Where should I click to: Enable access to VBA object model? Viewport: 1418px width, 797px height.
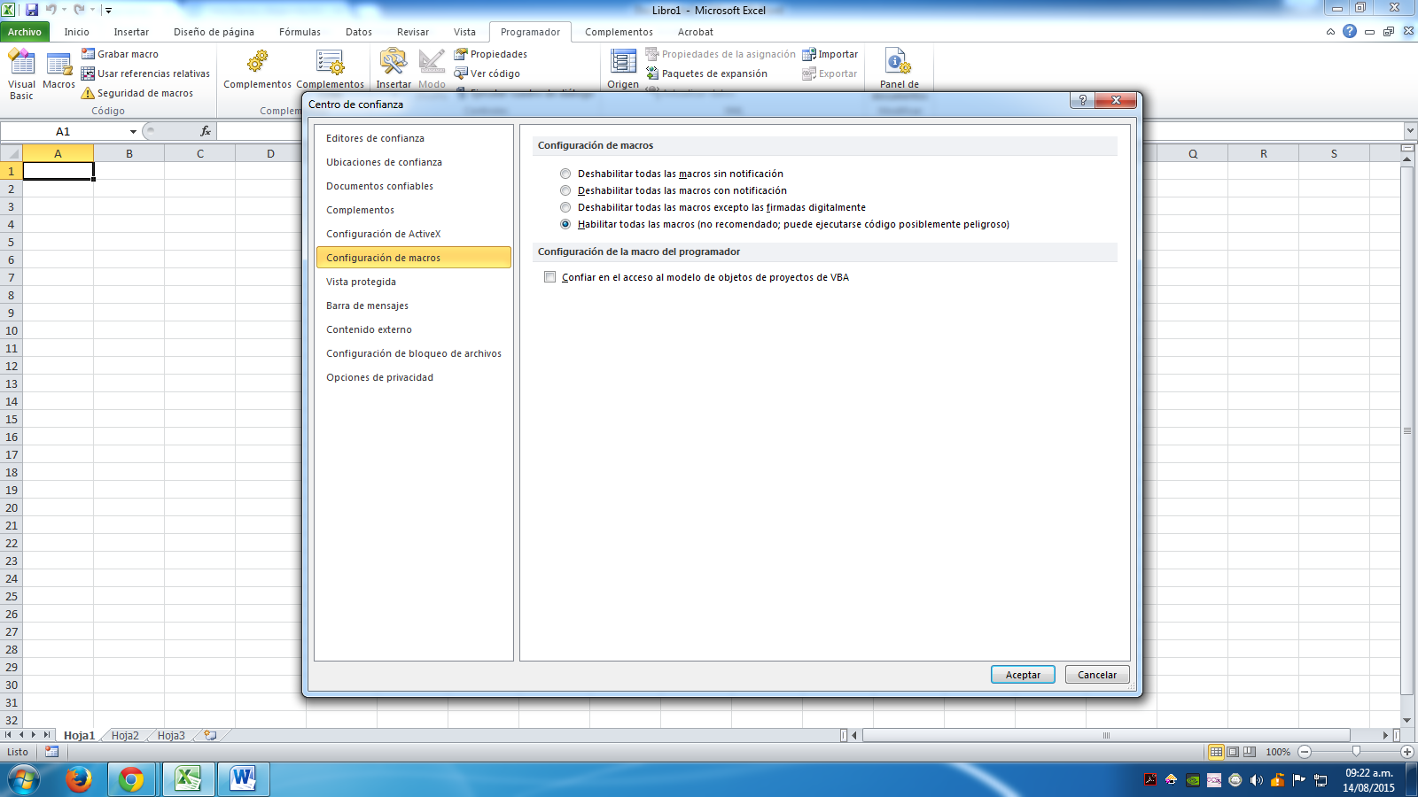click(550, 277)
